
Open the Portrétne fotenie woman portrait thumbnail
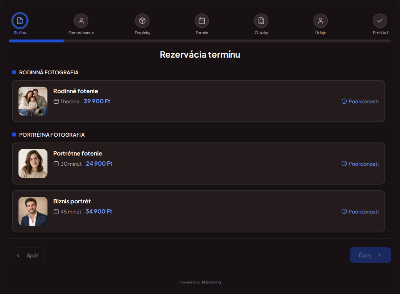(33, 163)
